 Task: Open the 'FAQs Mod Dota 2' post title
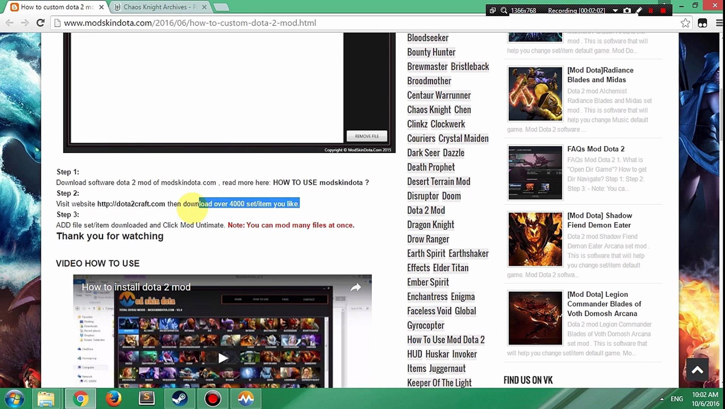pos(596,149)
